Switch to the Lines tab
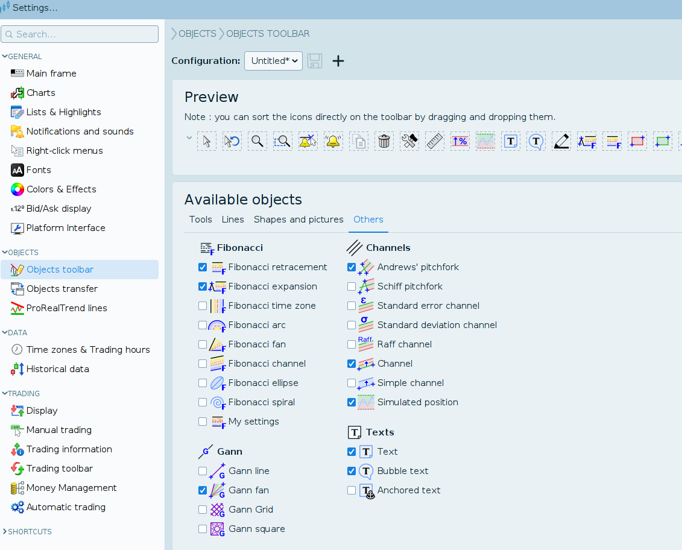This screenshot has width=682, height=550. click(233, 220)
